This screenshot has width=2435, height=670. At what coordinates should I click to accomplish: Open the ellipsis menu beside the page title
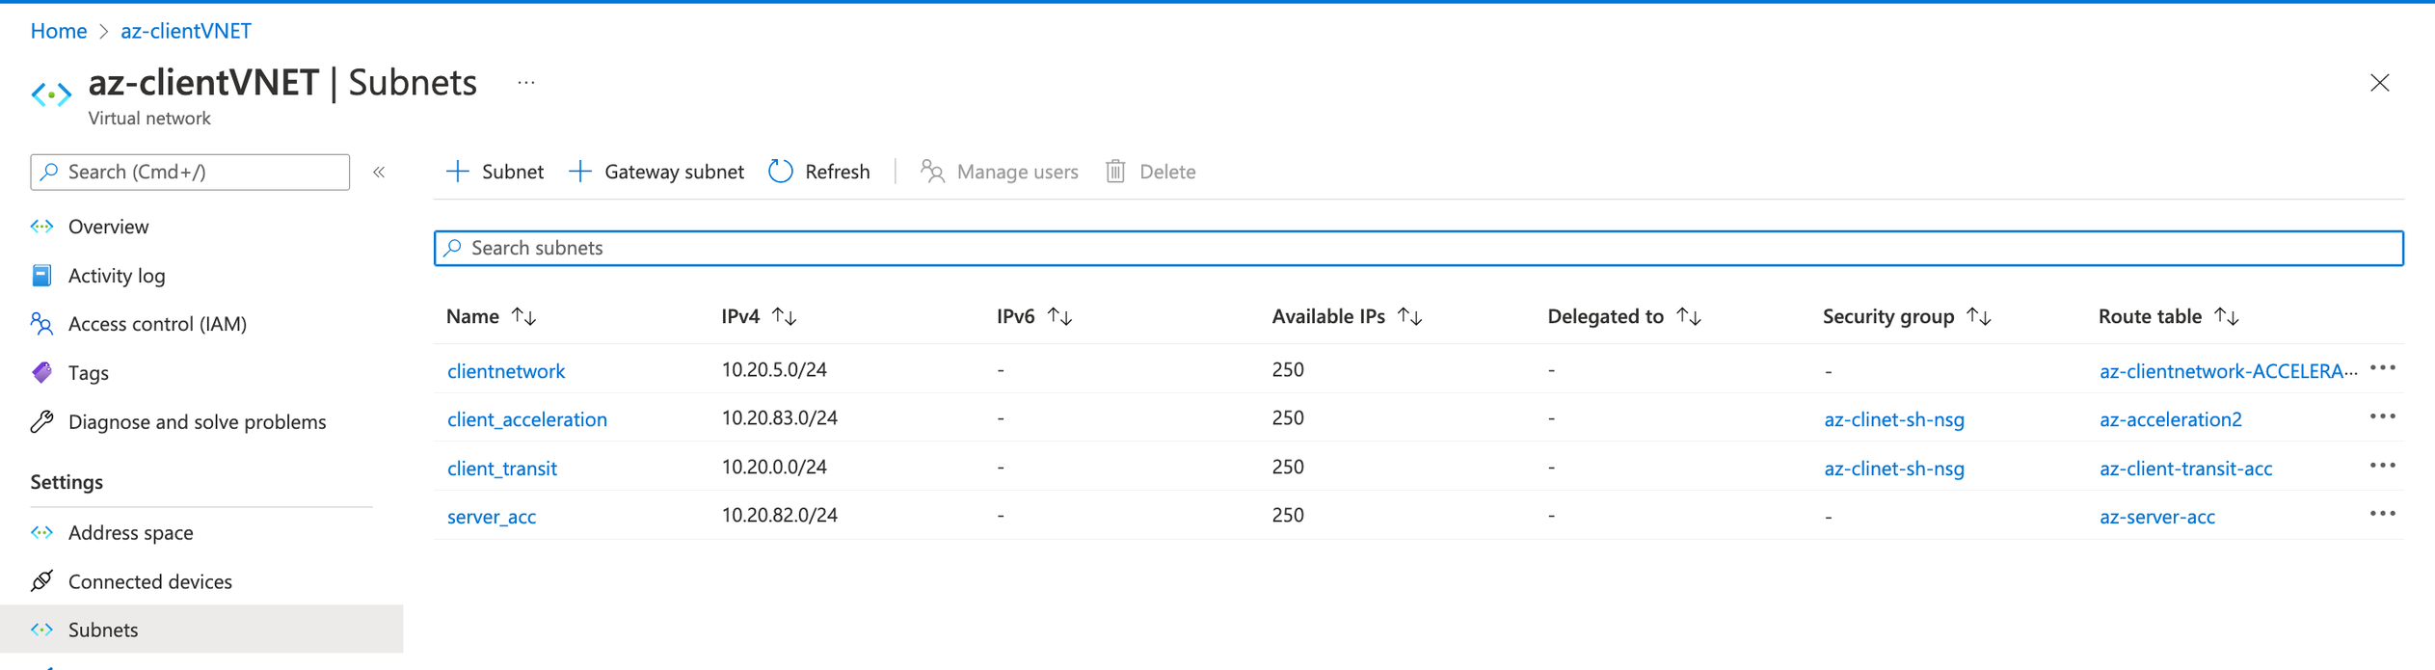[x=525, y=83]
